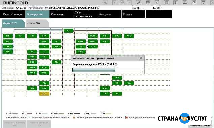
Task: Select the DSC control unit node
Action: click(105, 41)
